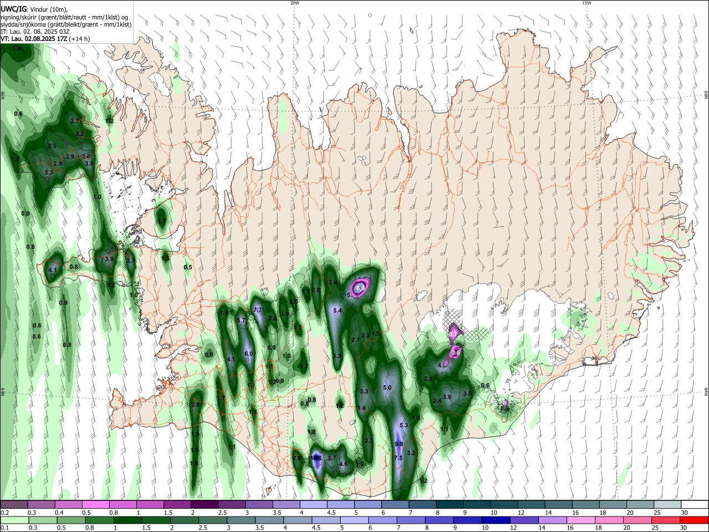This screenshot has width=709, height=532.
Task: Select the rain swatch starting at 25
Action: [667, 520]
